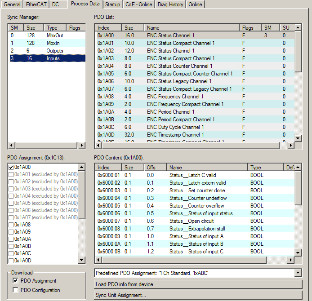Enable the Download PDO Configuration checkbox
The image size is (312, 301).
15,290
